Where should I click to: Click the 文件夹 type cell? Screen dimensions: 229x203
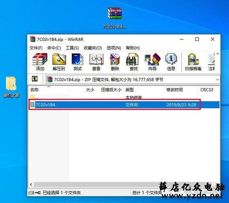click(x=132, y=105)
